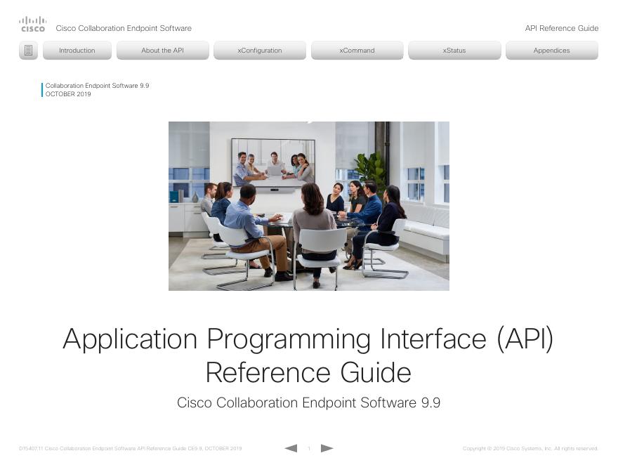
Task: Navigate to the Appendices tab
Action: 551,51
